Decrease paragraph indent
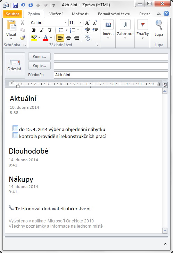The height and width of the screenshot is (253, 173). click(88, 30)
